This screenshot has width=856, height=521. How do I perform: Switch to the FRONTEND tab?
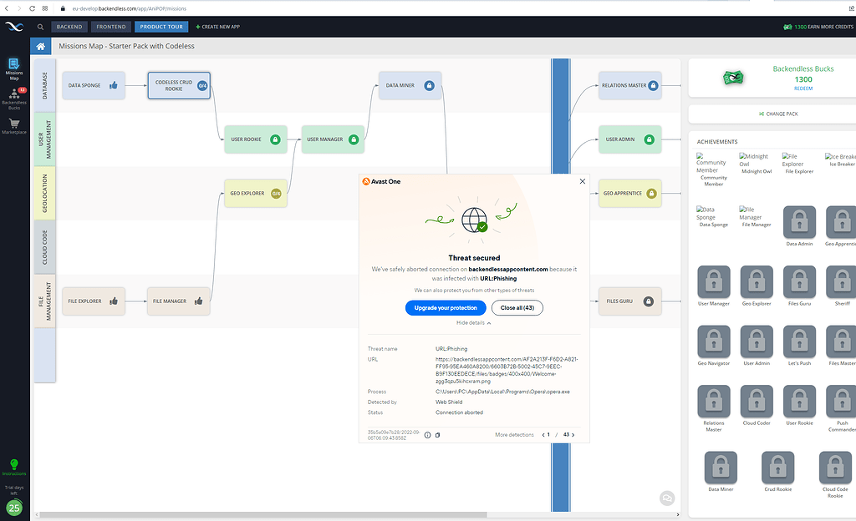pos(111,27)
